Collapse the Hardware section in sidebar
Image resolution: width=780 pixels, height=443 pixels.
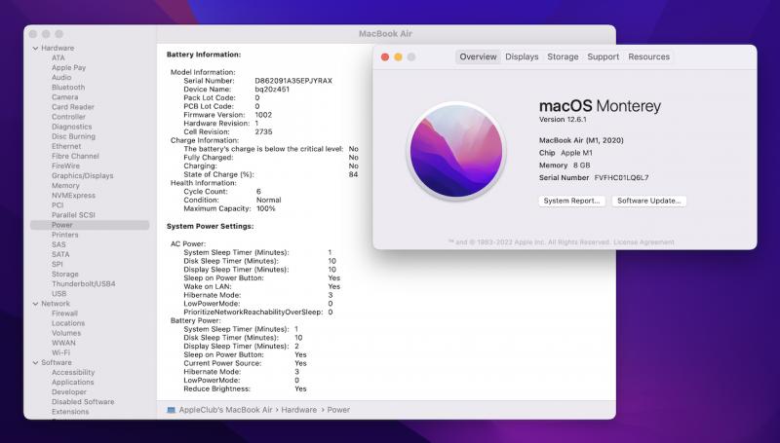[35, 48]
